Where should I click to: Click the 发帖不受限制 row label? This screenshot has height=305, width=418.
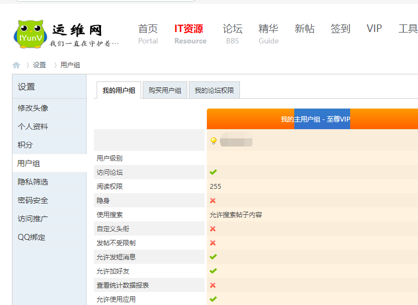pos(116,243)
